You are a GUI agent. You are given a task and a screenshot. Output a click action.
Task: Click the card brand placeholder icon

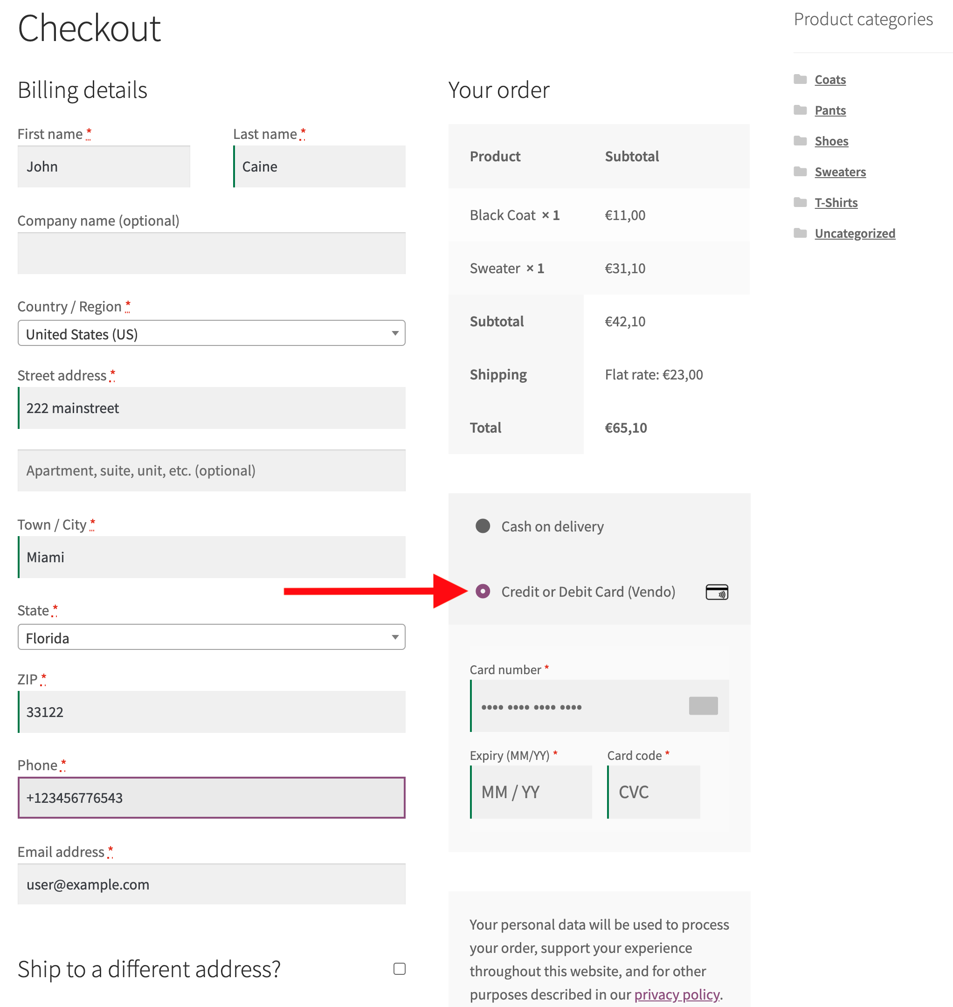pyautogui.click(x=703, y=706)
